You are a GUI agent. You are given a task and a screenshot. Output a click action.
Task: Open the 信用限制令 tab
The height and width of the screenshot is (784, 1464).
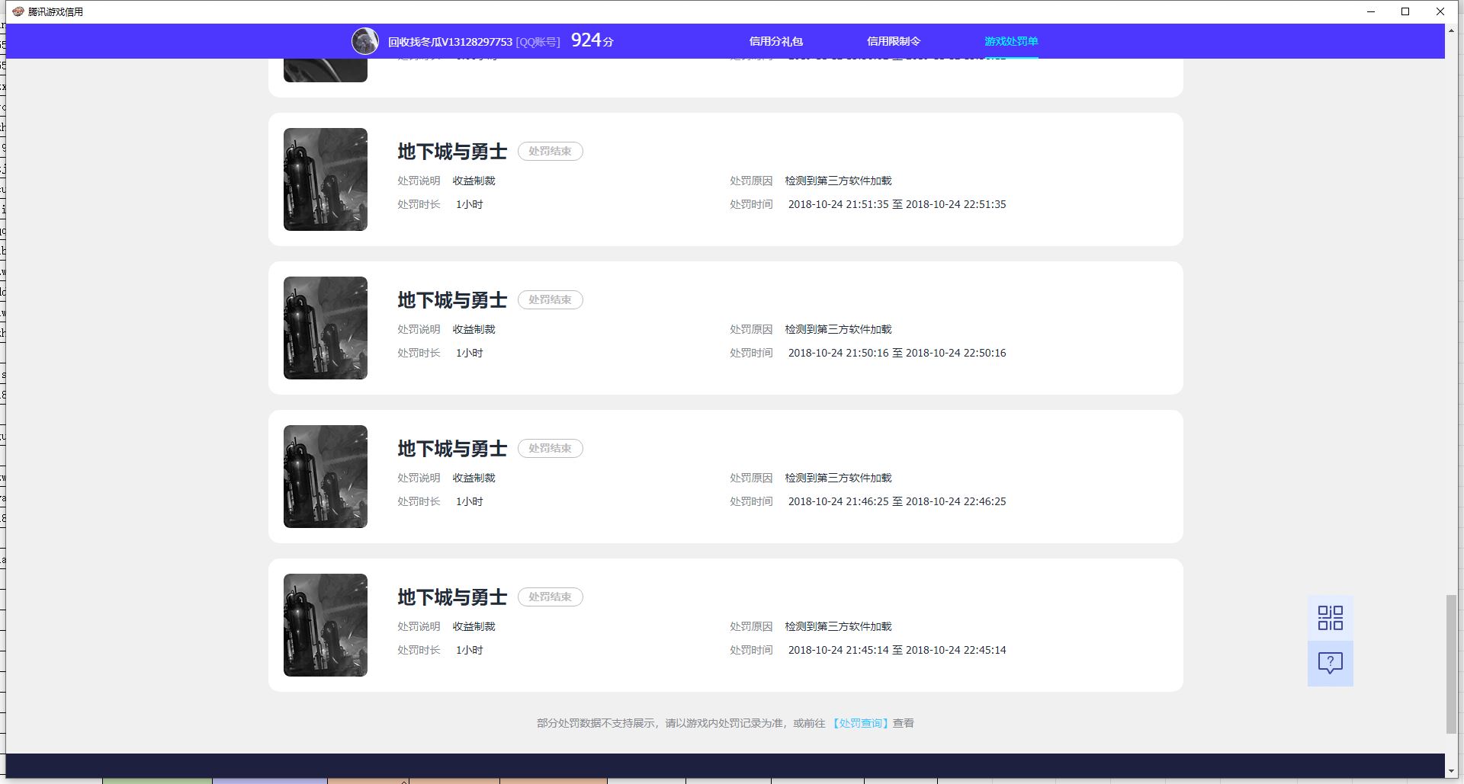coord(893,41)
